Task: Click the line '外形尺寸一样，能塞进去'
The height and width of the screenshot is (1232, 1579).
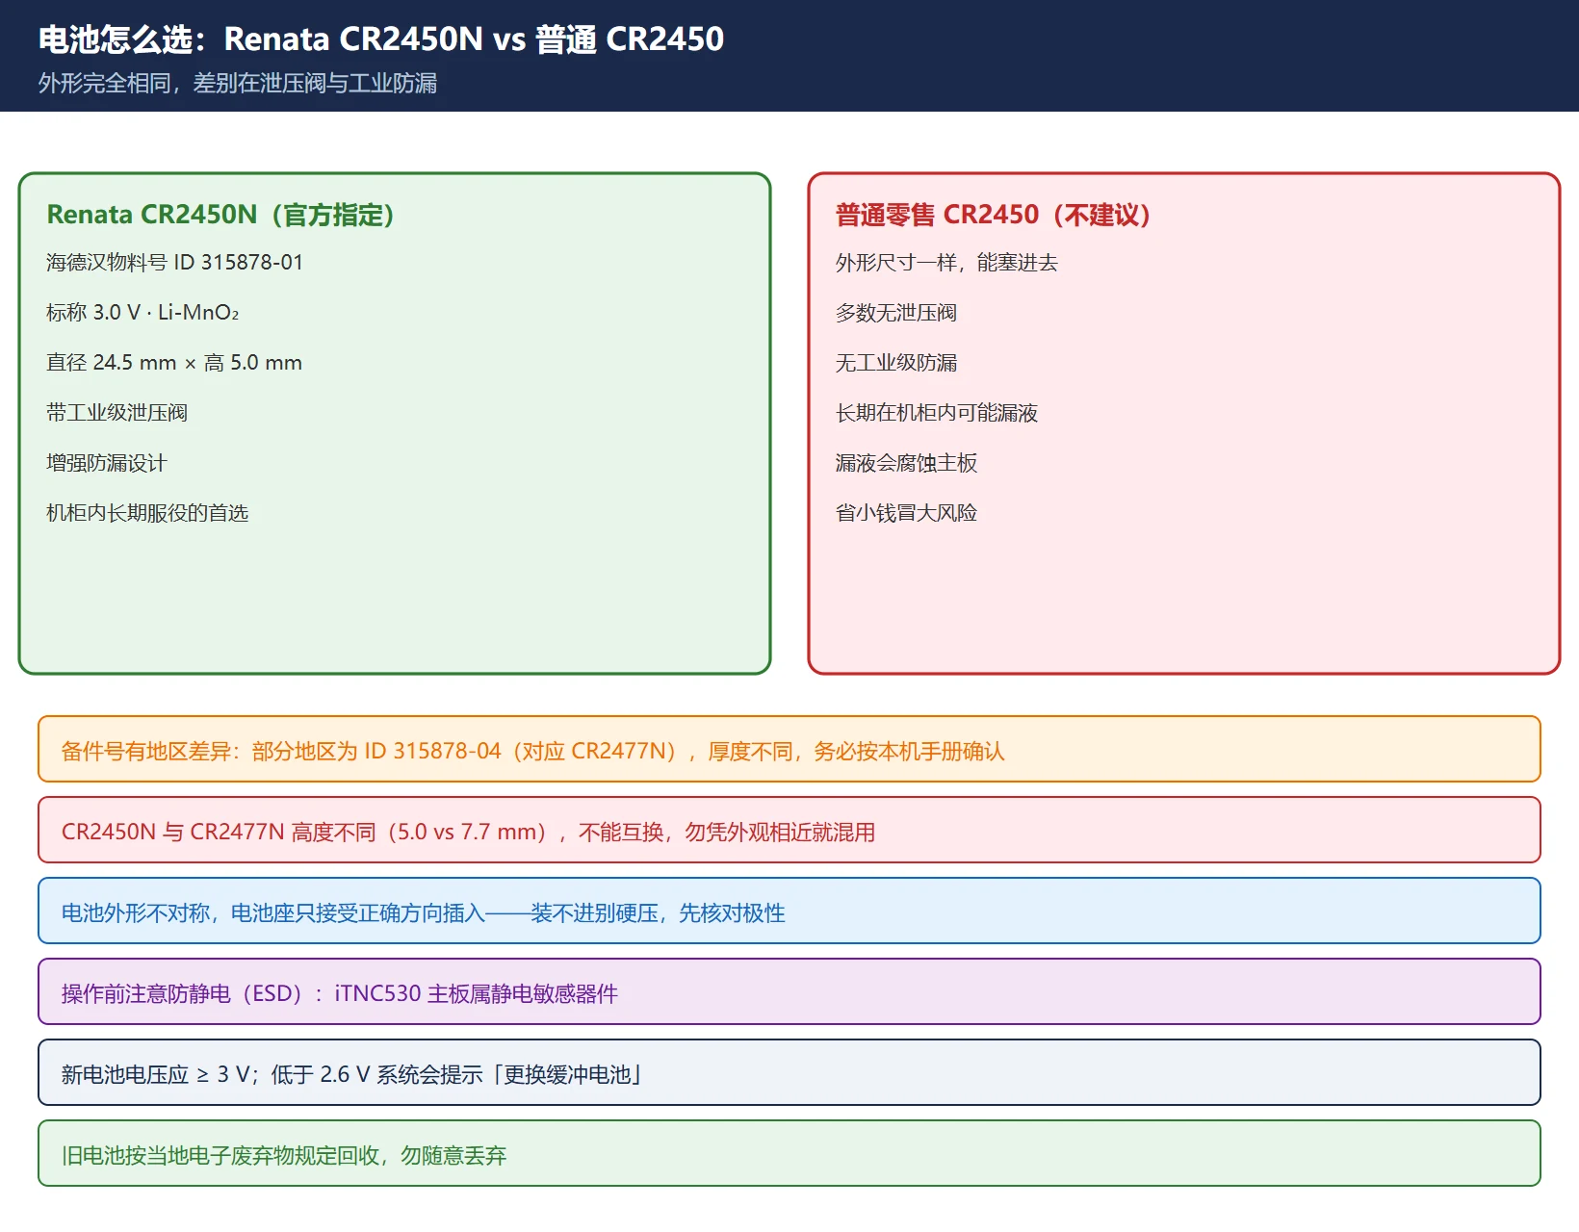Action: pos(946,263)
